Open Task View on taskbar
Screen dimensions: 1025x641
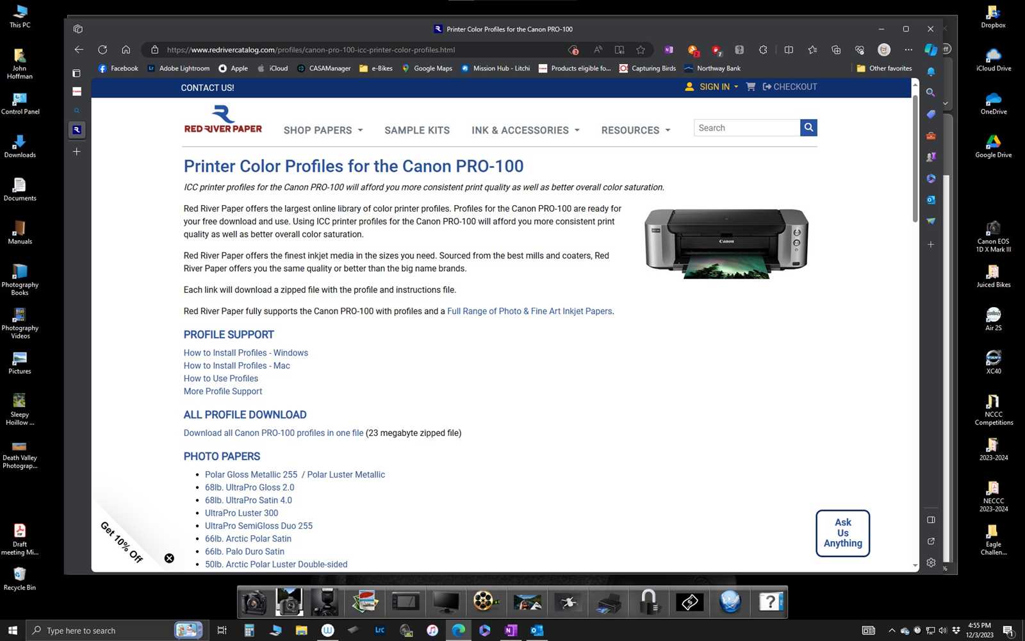[222, 630]
